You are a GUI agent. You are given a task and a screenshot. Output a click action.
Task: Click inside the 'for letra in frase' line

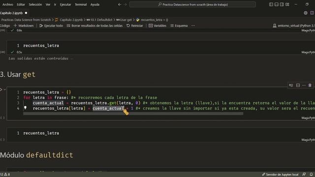click(x=90, y=97)
